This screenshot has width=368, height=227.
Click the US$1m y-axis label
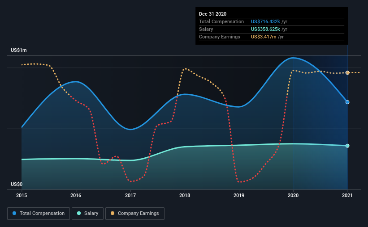pos(19,50)
